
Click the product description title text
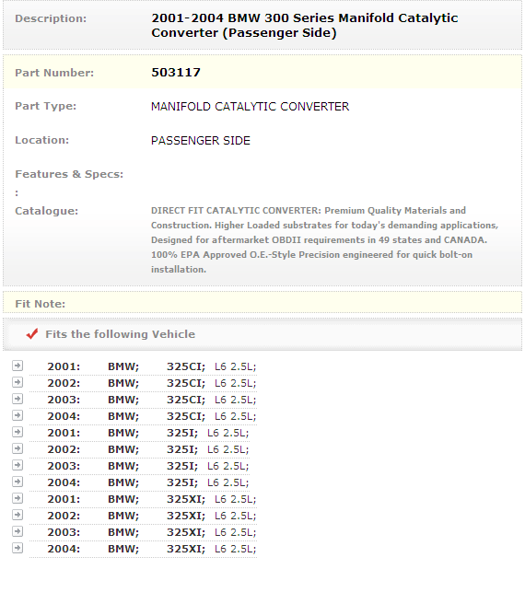tap(305, 26)
